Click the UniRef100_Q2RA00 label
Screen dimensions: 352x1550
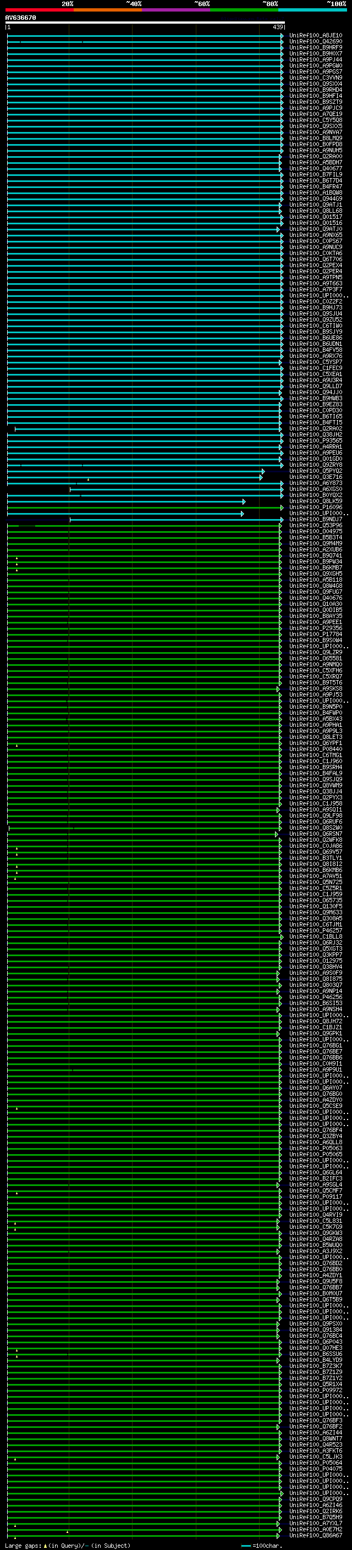pos(316,157)
